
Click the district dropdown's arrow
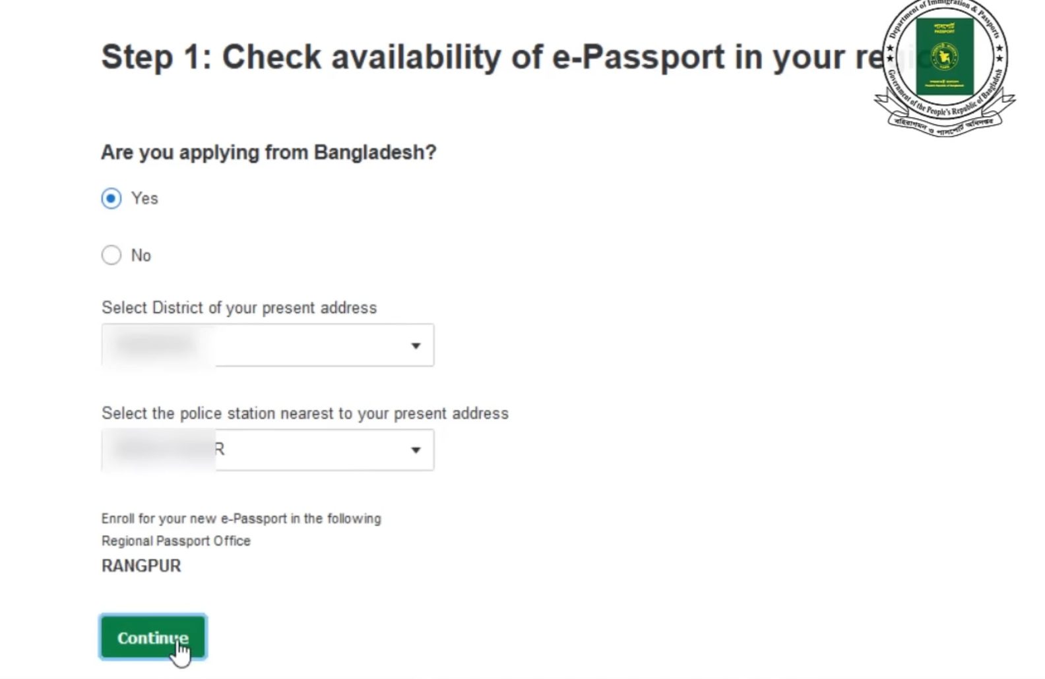pos(415,344)
